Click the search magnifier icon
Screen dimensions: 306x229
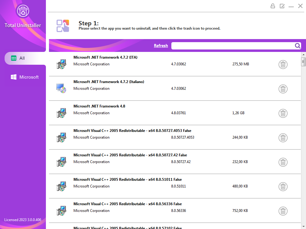(298, 46)
